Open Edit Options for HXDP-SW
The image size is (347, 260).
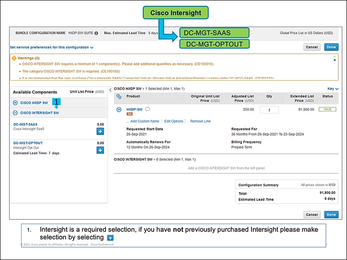point(173,121)
